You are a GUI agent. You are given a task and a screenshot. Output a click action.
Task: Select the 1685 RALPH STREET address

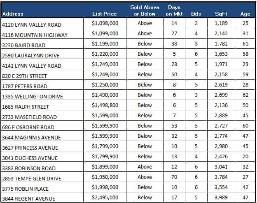click(26, 107)
